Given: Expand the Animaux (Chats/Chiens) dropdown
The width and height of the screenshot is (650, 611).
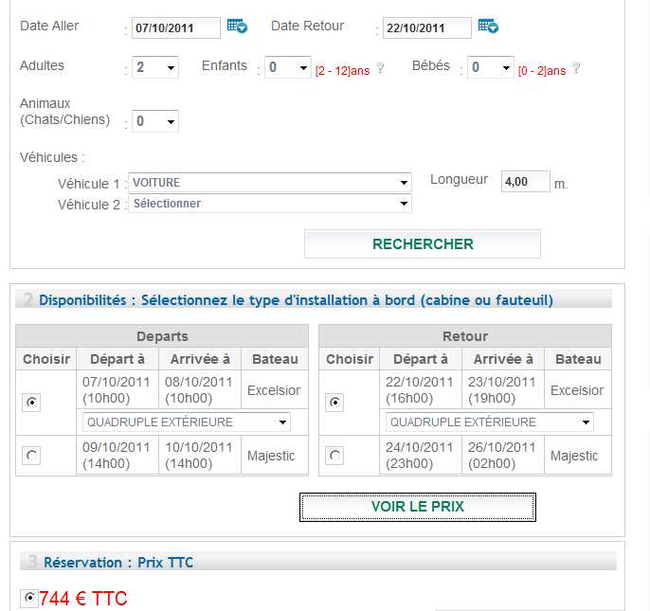Looking at the screenshot, I should coord(155,121).
